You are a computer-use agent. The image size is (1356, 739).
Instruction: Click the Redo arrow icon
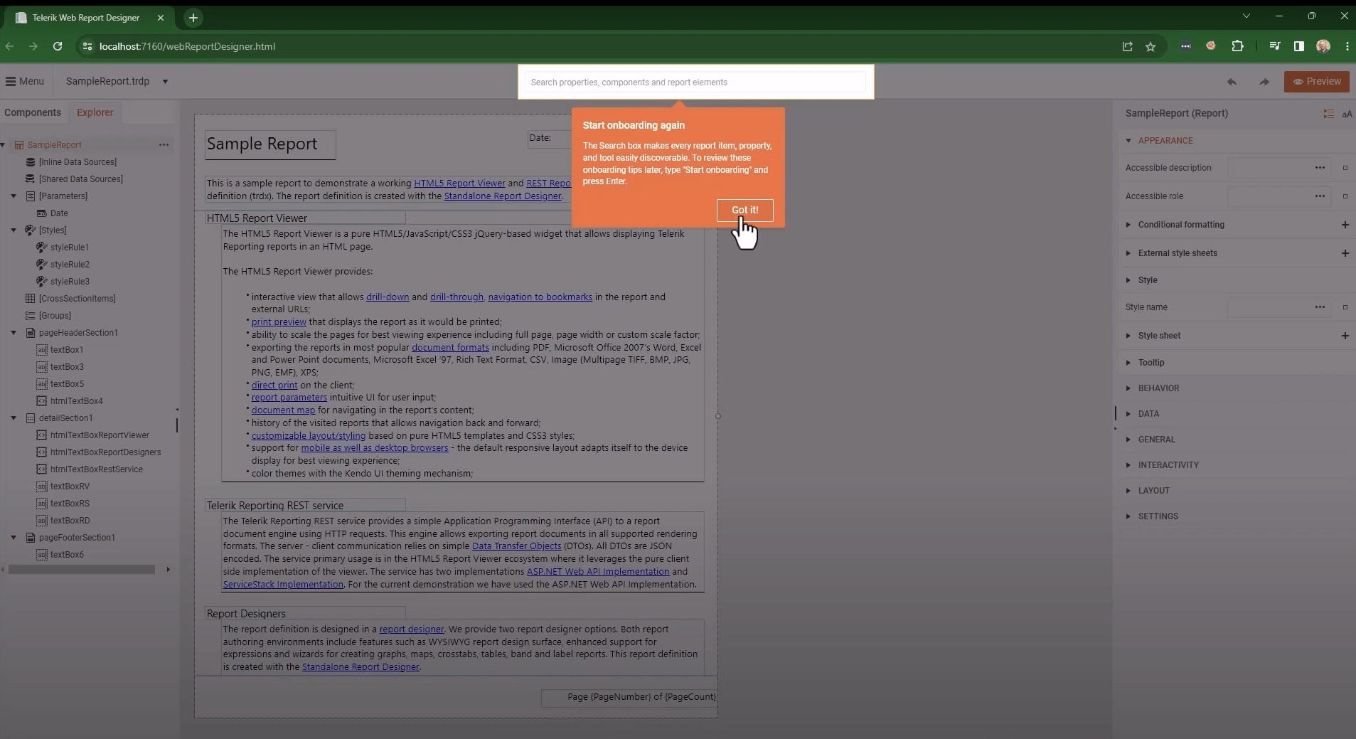tap(1266, 82)
